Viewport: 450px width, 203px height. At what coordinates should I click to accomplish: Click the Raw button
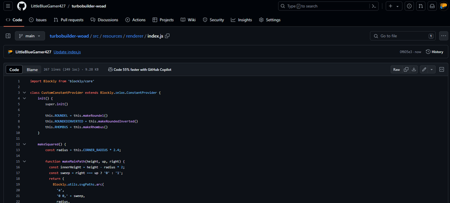[396, 69]
